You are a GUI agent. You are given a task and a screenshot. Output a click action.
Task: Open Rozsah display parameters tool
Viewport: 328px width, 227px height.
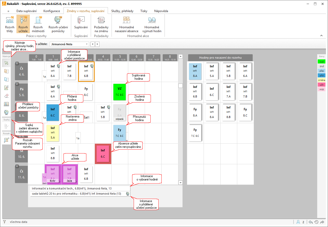(6, 140)
